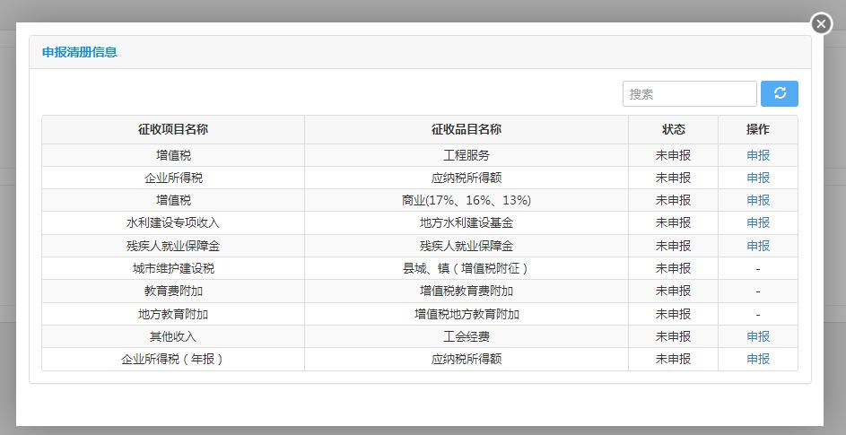Click 申报 link in 残疾人就业保障金 row
Screen dimensions: 846x435
click(x=758, y=246)
